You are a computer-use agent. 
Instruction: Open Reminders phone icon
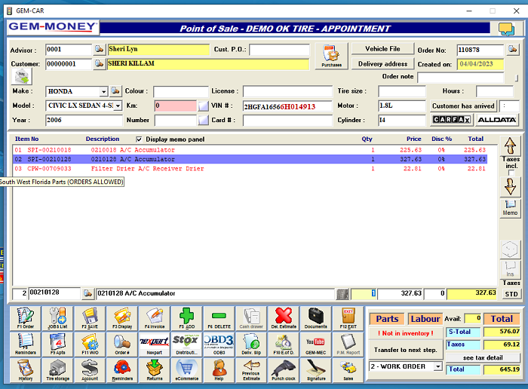[x=122, y=370]
